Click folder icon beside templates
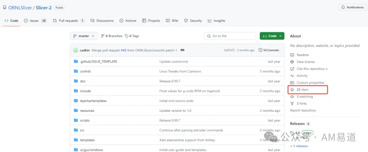The height and width of the screenshot is (152, 368). pyautogui.click(x=76, y=140)
